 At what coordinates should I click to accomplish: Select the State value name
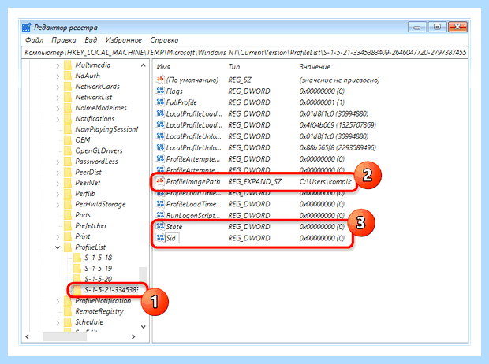coord(174,227)
